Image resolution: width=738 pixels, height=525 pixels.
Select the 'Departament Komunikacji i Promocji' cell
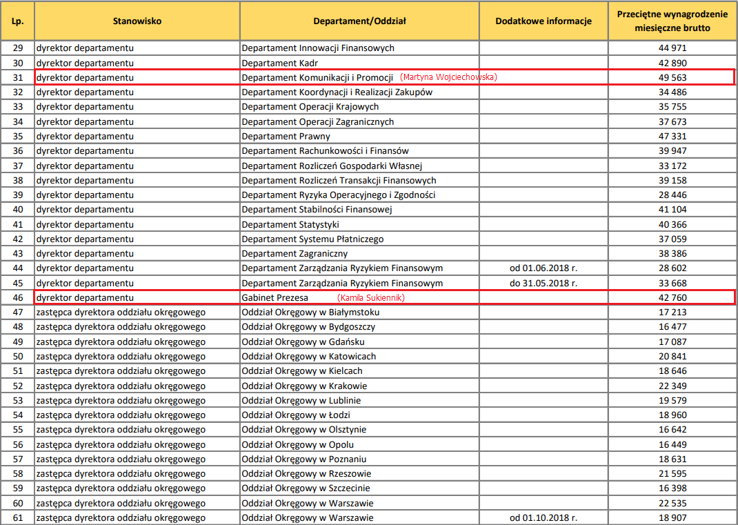click(x=317, y=77)
